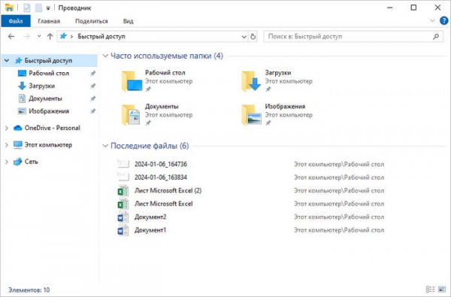
Task: Go back with the left arrow
Action: tap(11, 37)
